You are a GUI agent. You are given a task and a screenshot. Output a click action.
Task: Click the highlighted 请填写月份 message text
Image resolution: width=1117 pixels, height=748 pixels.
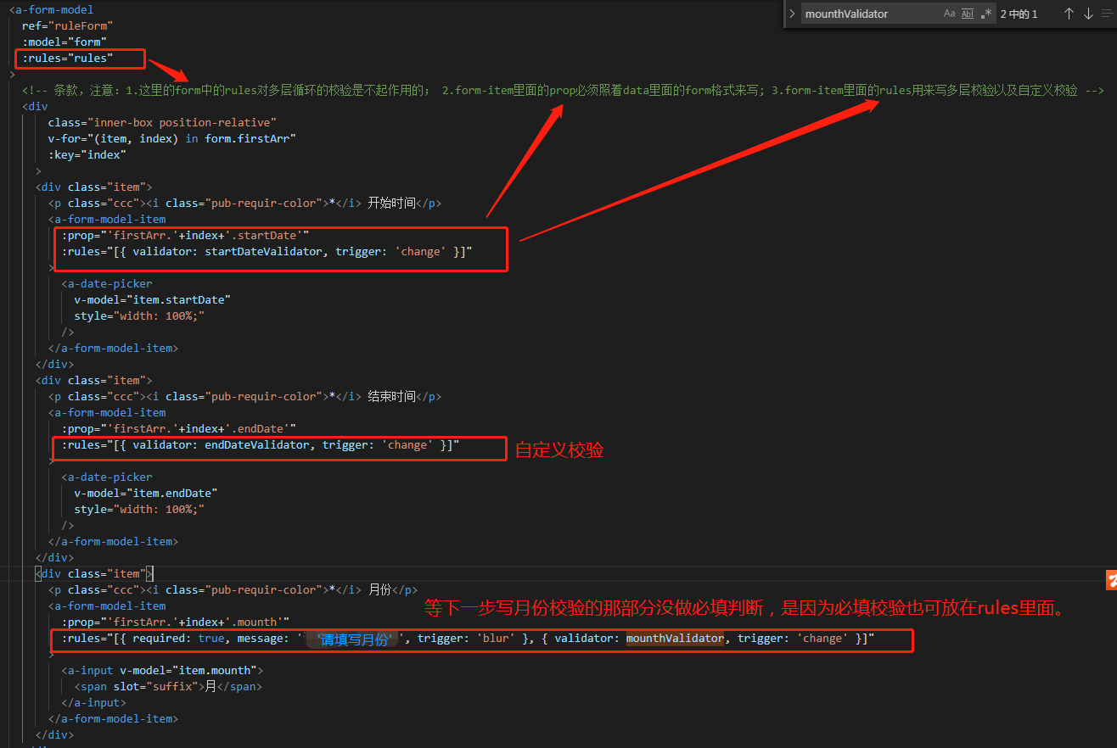point(352,638)
